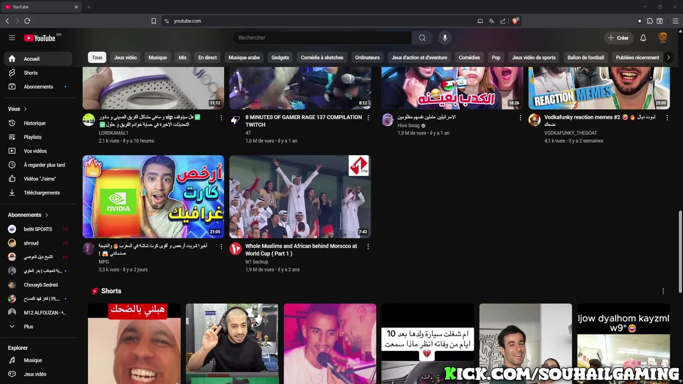Image resolution: width=683 pixels, height=384 pixels.
Task: Open shroud channel subscription
Action: [38, 243]
